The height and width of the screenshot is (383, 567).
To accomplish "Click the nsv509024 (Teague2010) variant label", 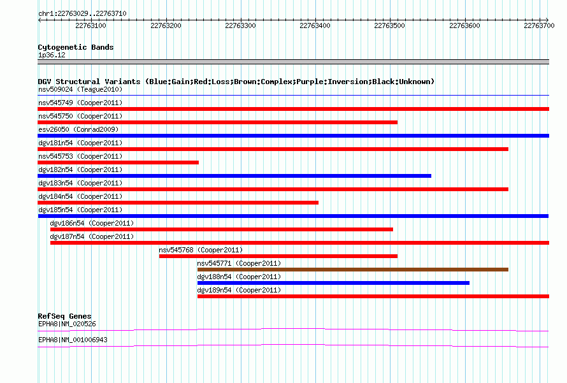I will (80, 89).
